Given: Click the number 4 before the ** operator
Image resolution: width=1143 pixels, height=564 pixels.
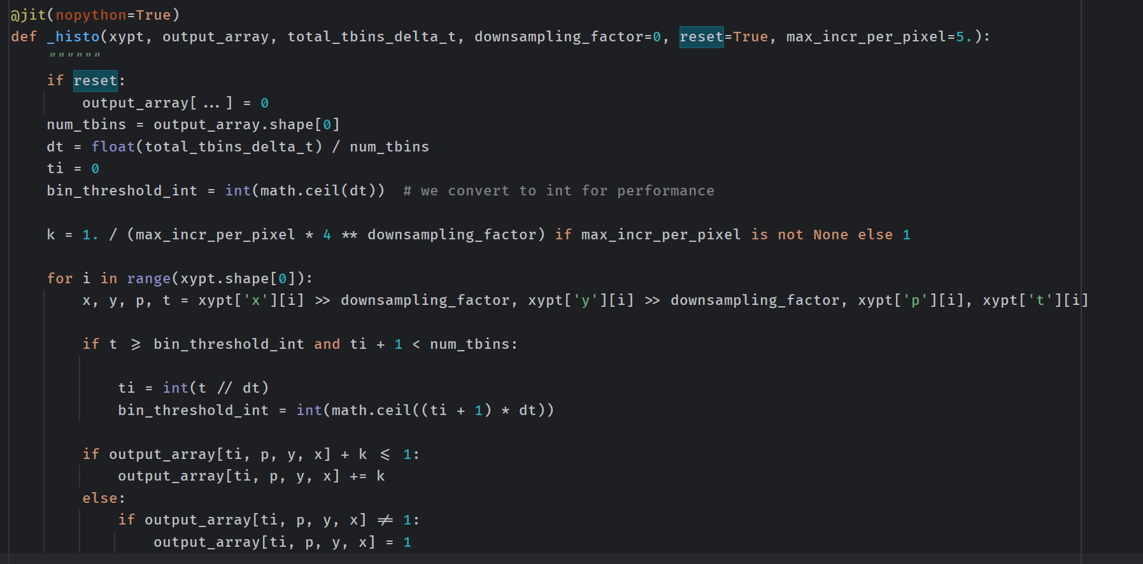Looking at the screenshot, I should pyautogui.click(x=327, y=235).
